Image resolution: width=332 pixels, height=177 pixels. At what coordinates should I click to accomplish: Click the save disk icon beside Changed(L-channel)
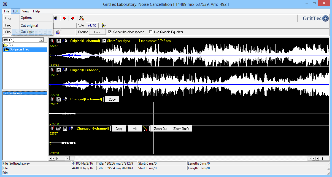coord(58,99)
